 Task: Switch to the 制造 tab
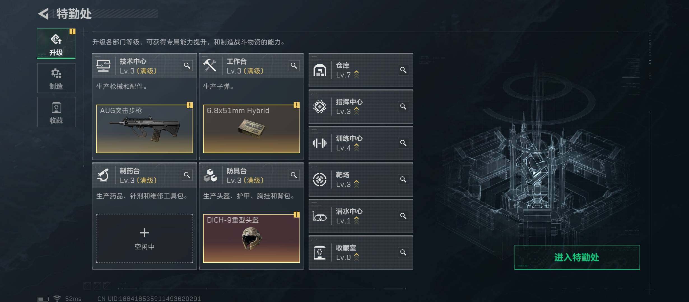pyautogui.click(x=56, y=78)
